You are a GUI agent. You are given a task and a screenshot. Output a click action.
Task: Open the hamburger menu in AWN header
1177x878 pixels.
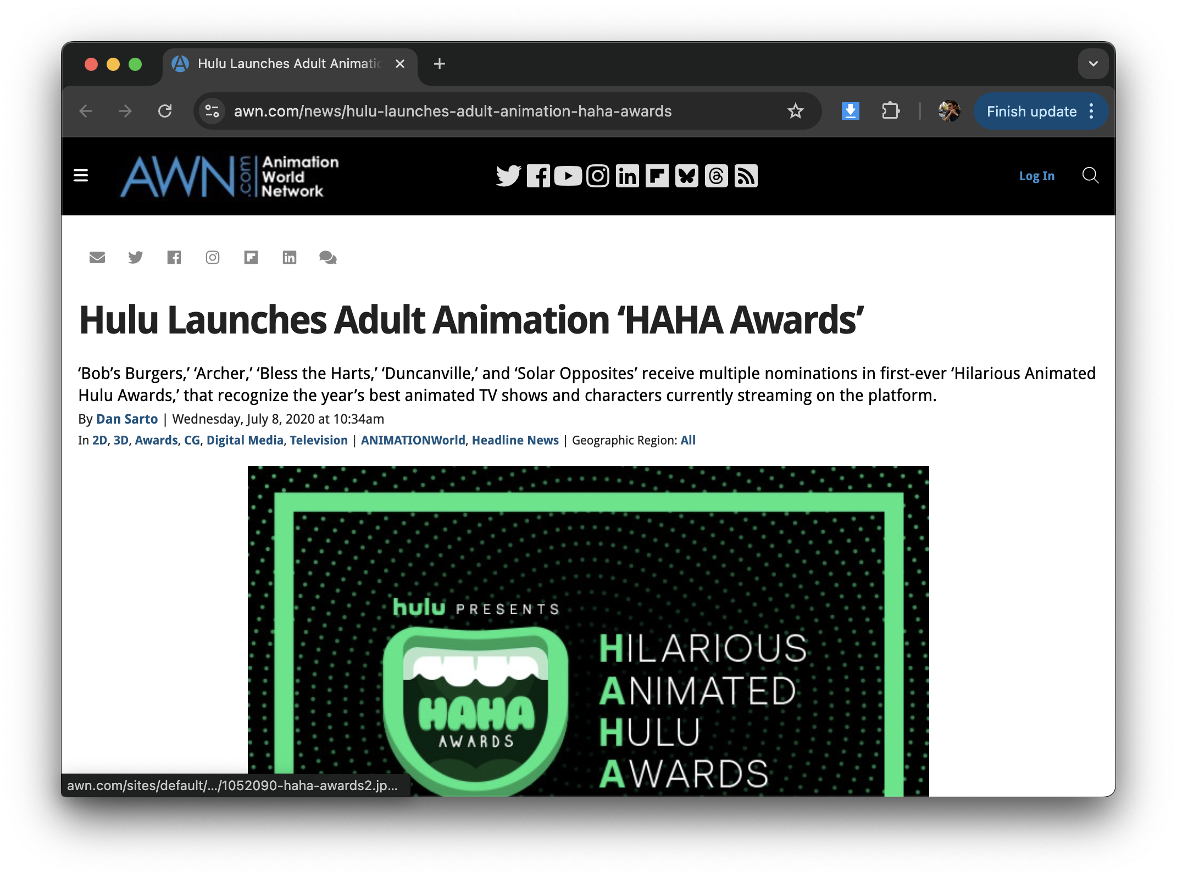point(81,175)
